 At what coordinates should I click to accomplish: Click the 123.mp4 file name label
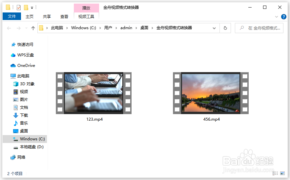(94, 119)
